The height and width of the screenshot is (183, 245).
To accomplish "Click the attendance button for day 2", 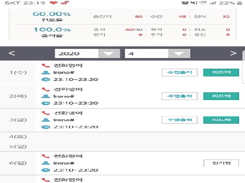I will pyautogui.click(x=179, y=96).
